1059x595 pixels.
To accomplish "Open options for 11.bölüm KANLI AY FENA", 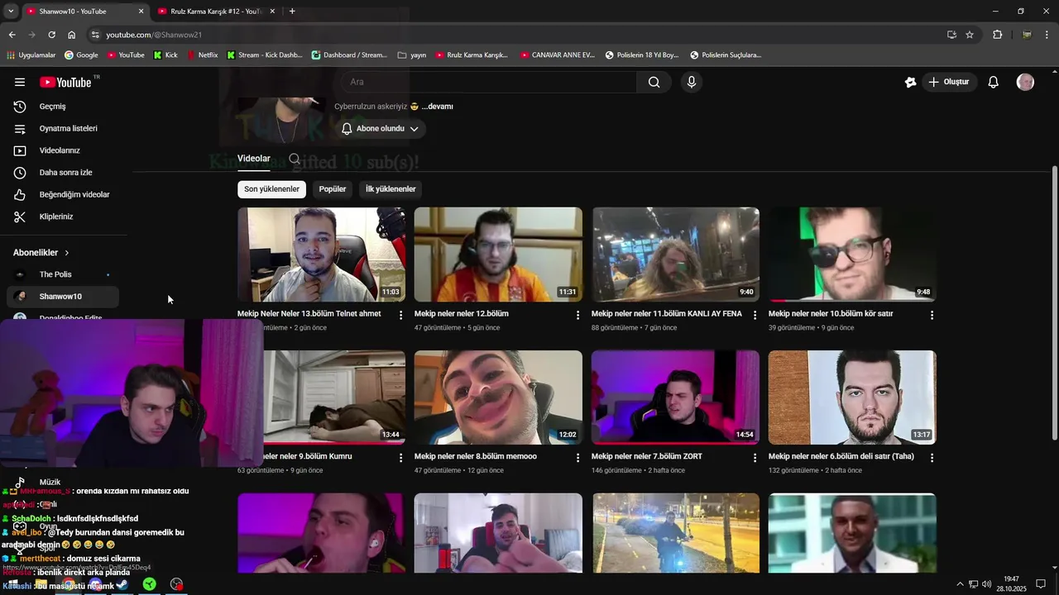I will [755, 315].
